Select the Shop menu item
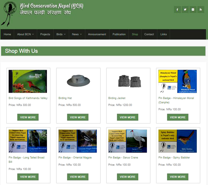The width and height of the screenshot is (208, 185). [x=135, y=34]
